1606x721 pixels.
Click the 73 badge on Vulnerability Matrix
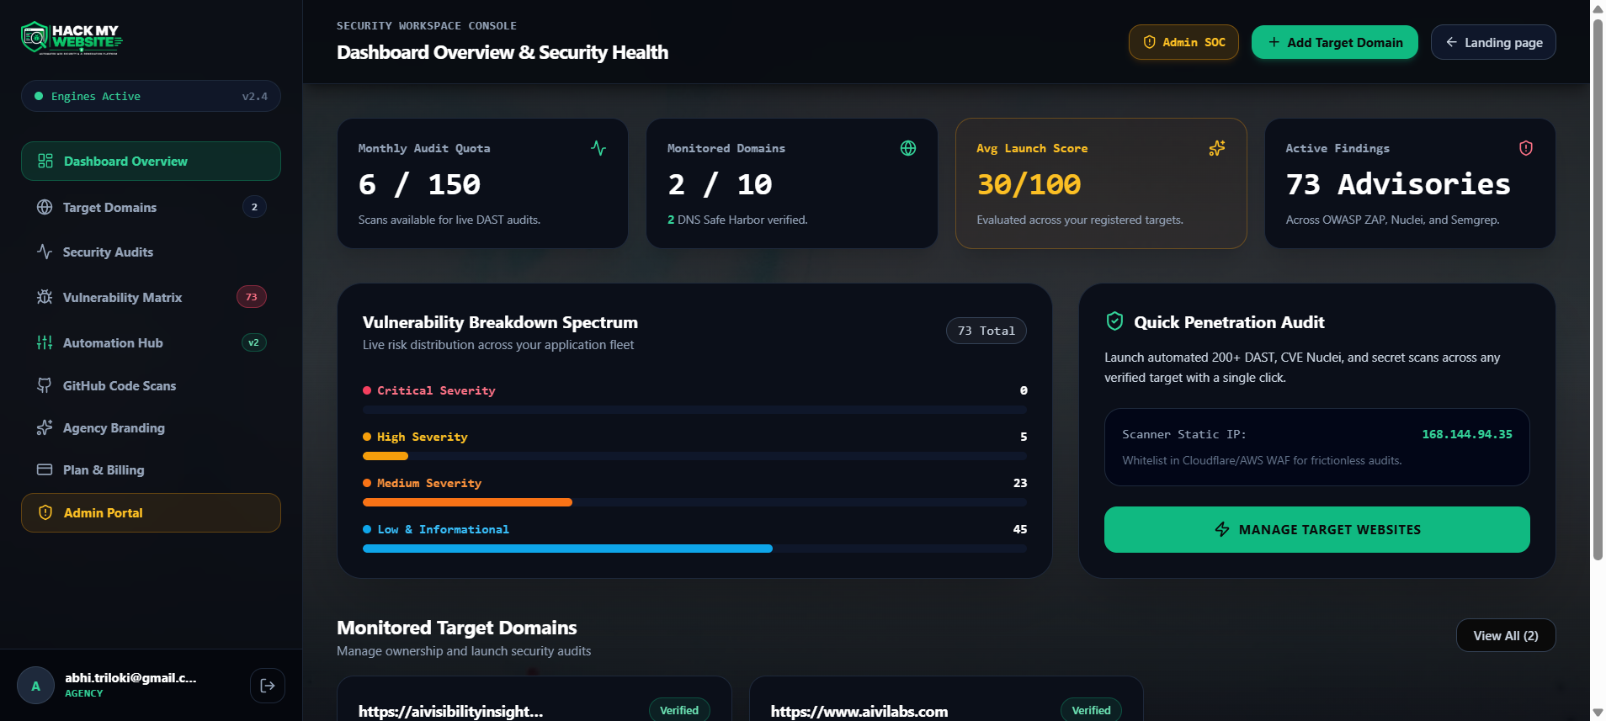coord(251,297)
